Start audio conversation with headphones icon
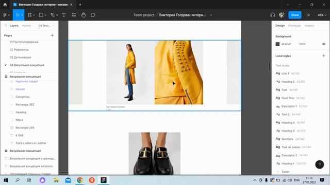 coord(273,15)
